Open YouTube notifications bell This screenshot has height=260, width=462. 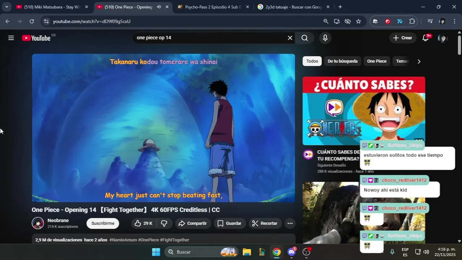coord(426,38)
